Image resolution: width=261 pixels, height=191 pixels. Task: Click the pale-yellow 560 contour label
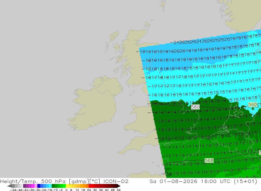pos(252,104)
